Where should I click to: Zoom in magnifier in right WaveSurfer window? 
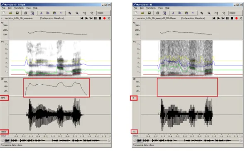202,13
